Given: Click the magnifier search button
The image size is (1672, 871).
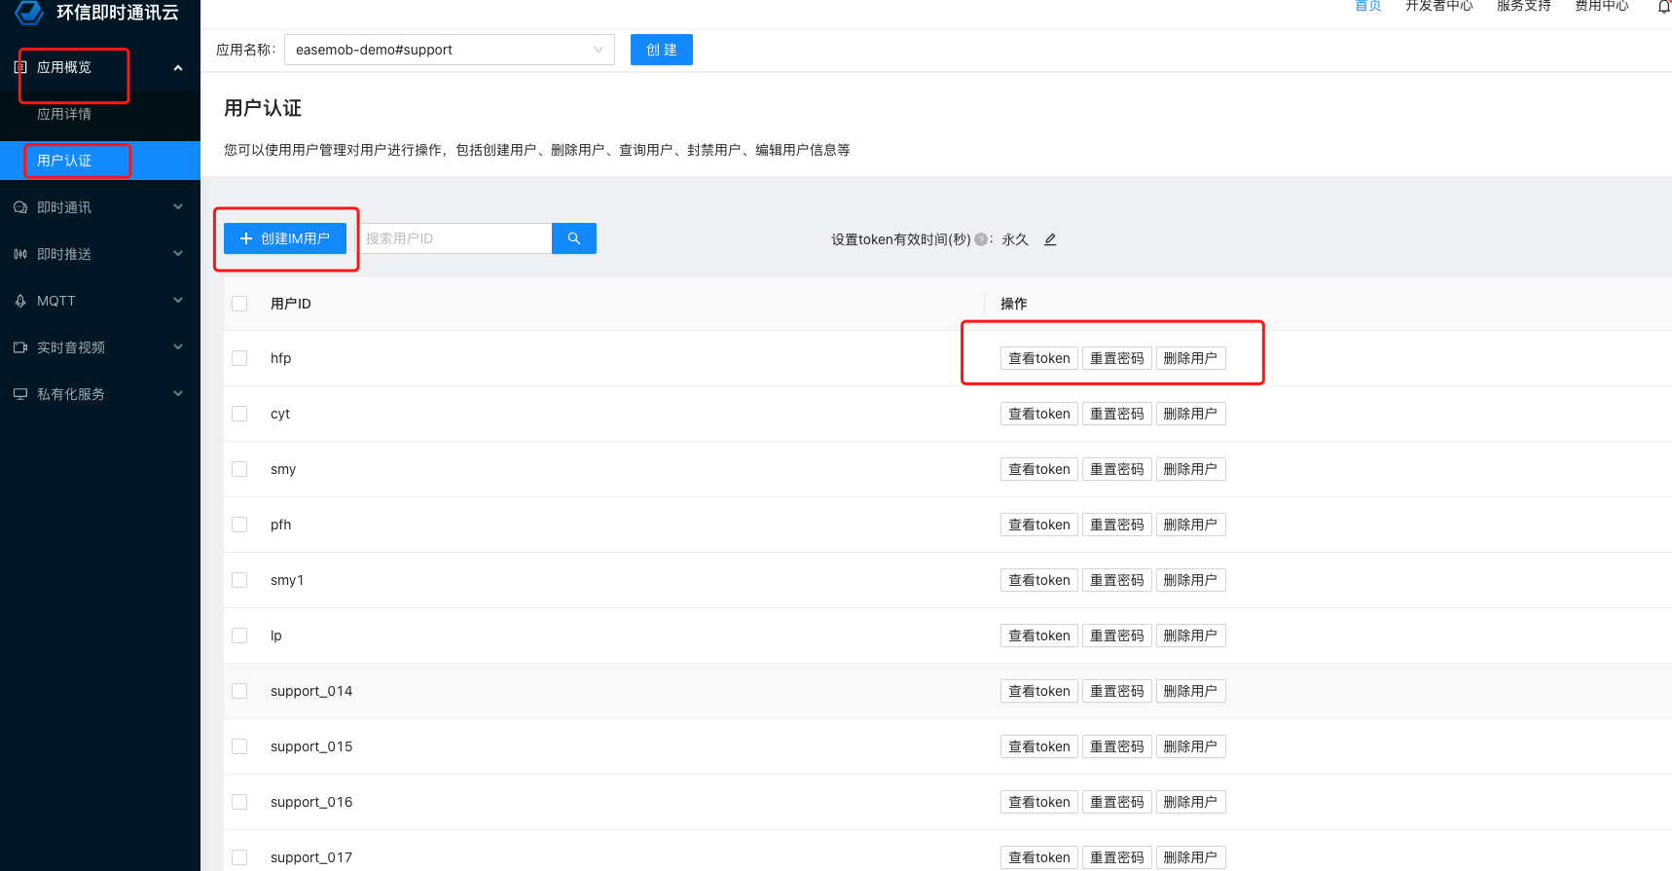Looking at the screenshot, I should tap(574, 238).
